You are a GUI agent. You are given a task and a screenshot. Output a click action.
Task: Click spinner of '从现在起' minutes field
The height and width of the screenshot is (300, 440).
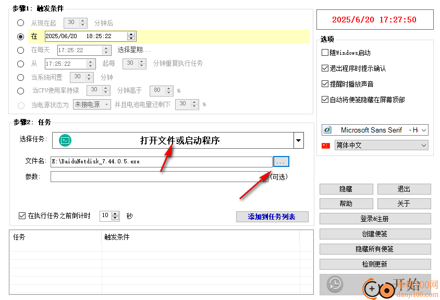click(82, 23)
